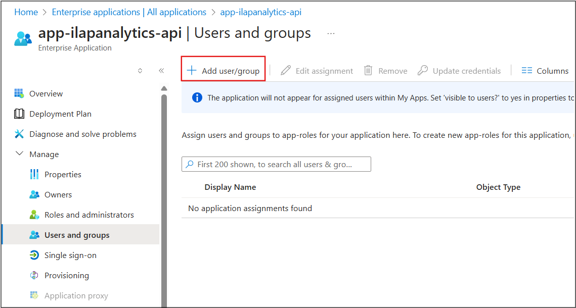The width and height of the screenshot is (576, 308).
Task: Click the sidebar vertical scrollbar thumb
Action: tap(164, 200)
